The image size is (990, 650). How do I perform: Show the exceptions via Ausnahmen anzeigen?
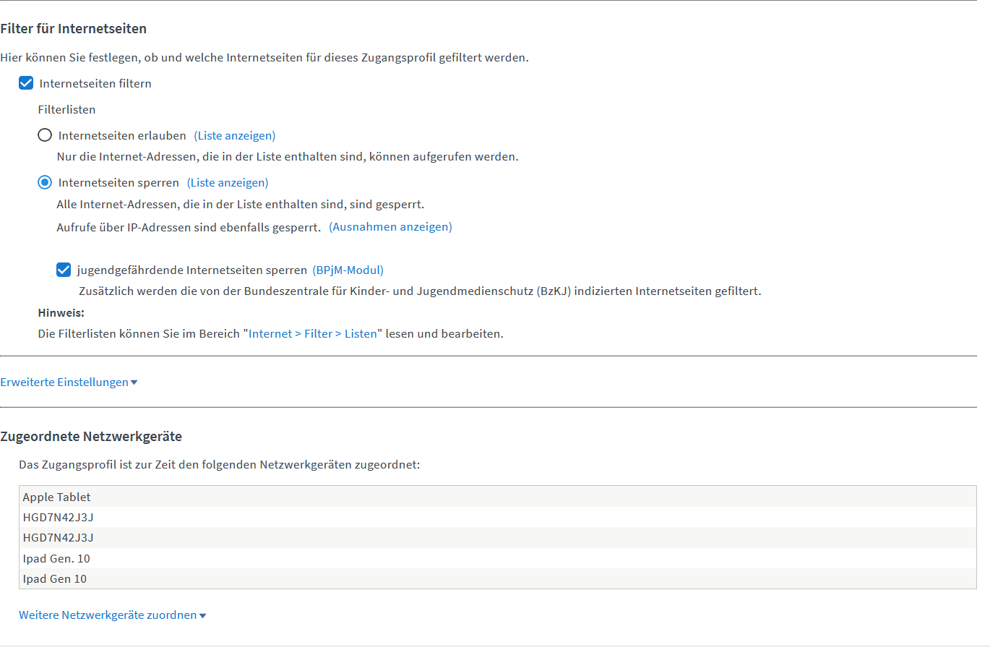click(390, 227)
